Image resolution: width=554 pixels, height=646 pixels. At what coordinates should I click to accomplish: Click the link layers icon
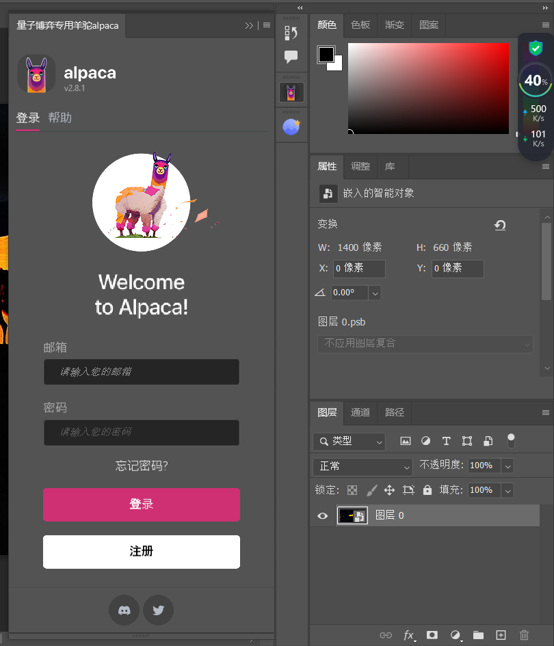pyautogui.click(x=386, y=635)
